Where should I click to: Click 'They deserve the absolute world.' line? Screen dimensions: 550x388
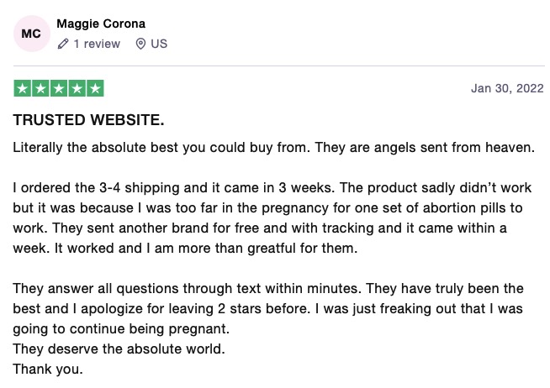(x=119, y=349)
